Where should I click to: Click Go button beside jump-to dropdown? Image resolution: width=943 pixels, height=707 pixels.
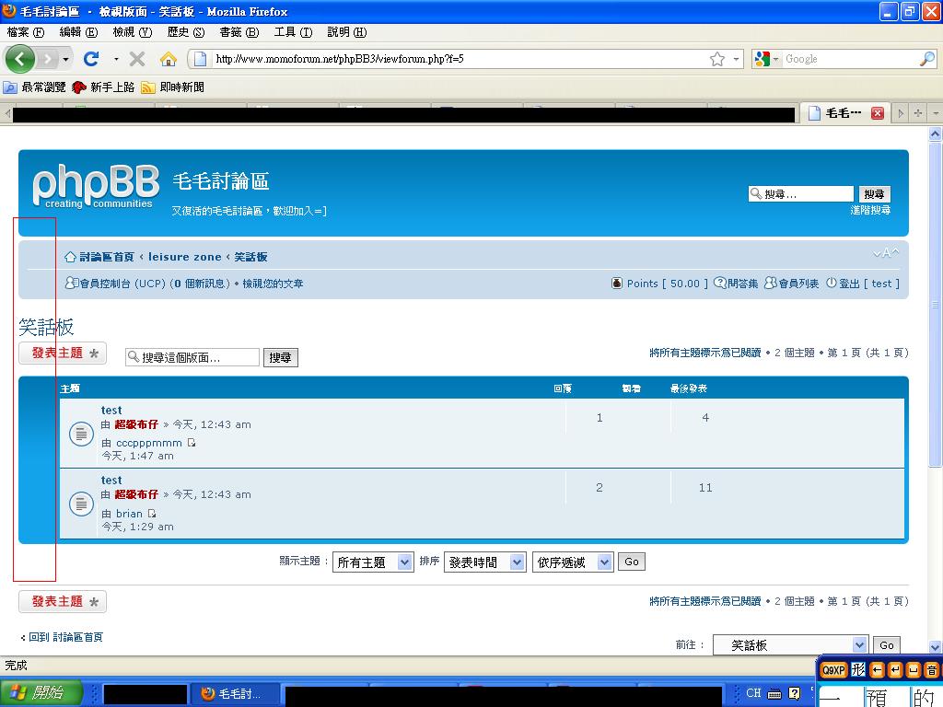point(887,645)
